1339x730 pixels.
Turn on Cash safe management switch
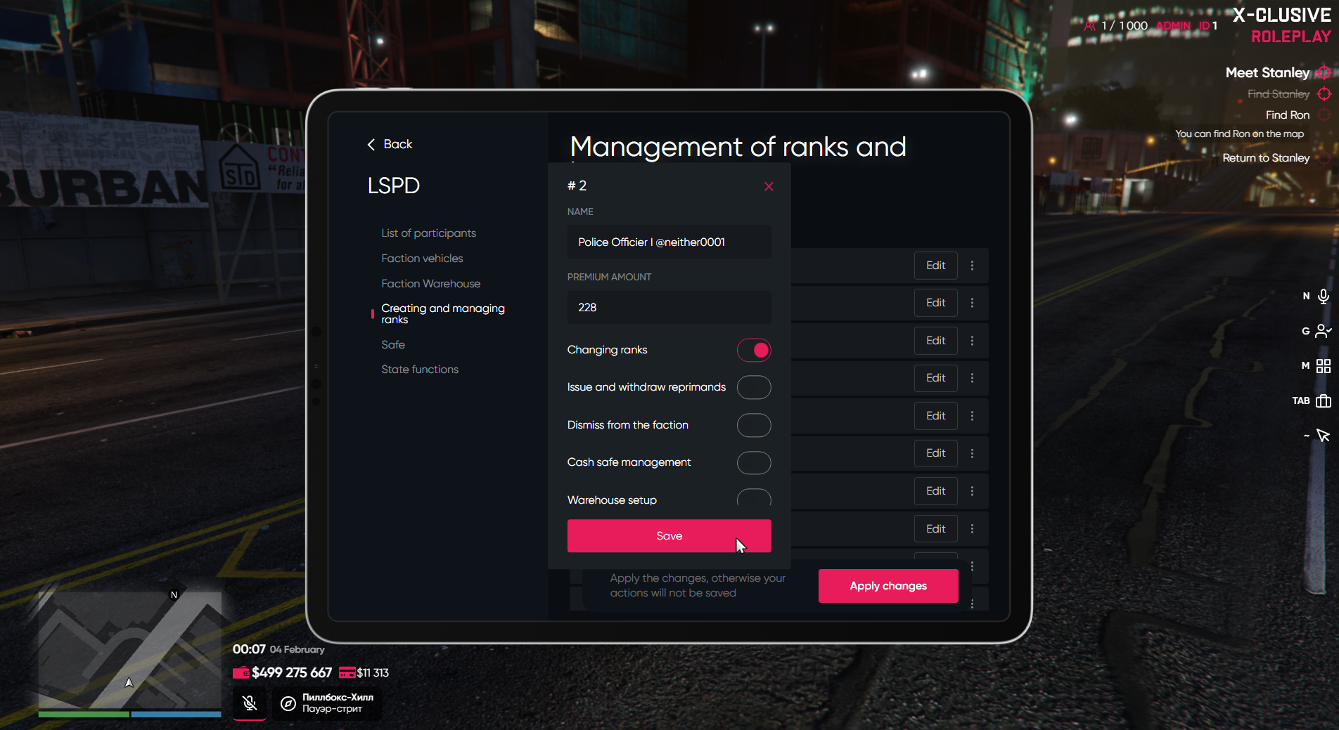(x=754, y=462)
